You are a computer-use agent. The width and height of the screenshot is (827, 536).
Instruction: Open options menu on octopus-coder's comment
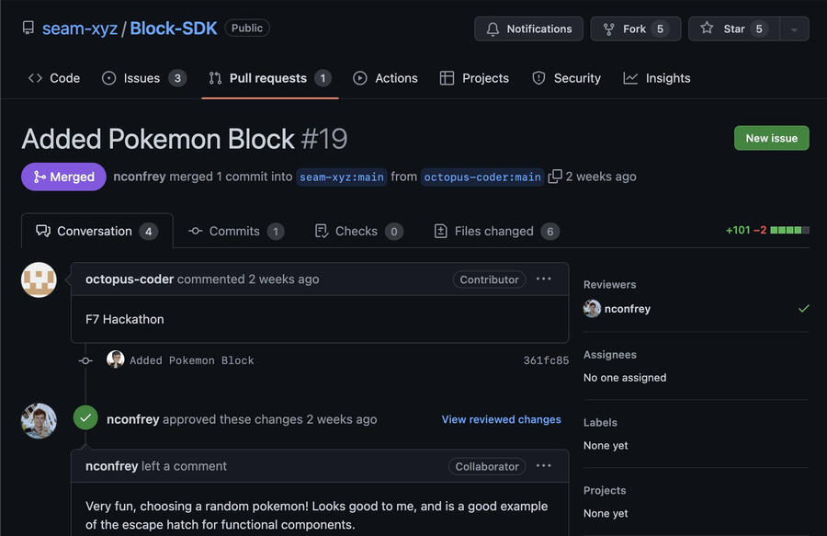pyautogui.click(x=544, y=279)
